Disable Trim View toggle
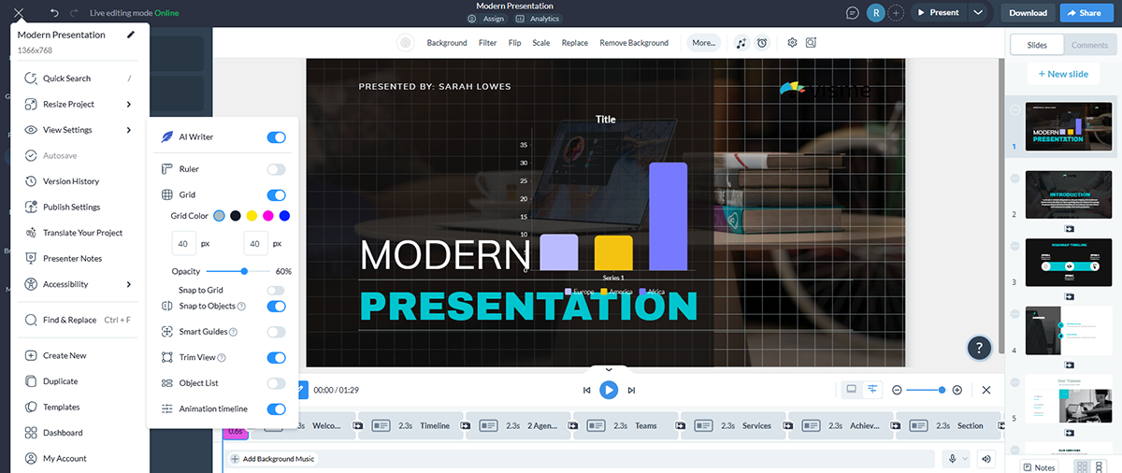 (276, 357)
